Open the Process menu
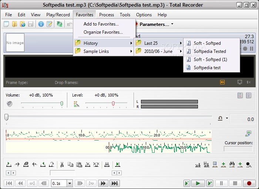Viewport: 259px width, 189px height. click(107, 15)
